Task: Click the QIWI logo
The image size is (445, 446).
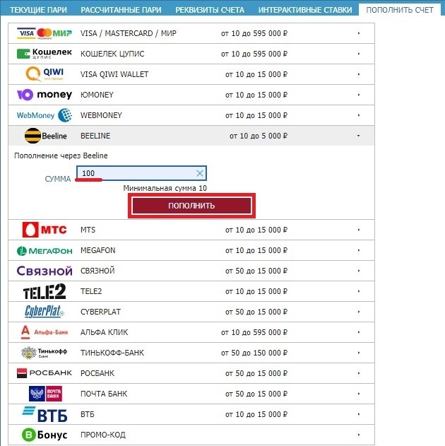Action: click(44, 74)
